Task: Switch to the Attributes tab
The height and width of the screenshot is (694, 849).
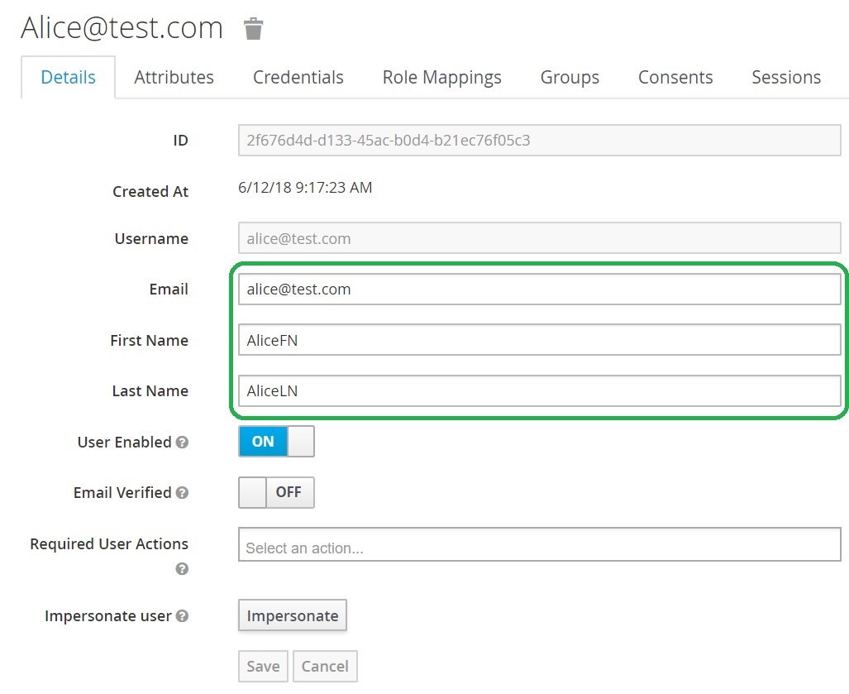Action: tap(174, 78)
